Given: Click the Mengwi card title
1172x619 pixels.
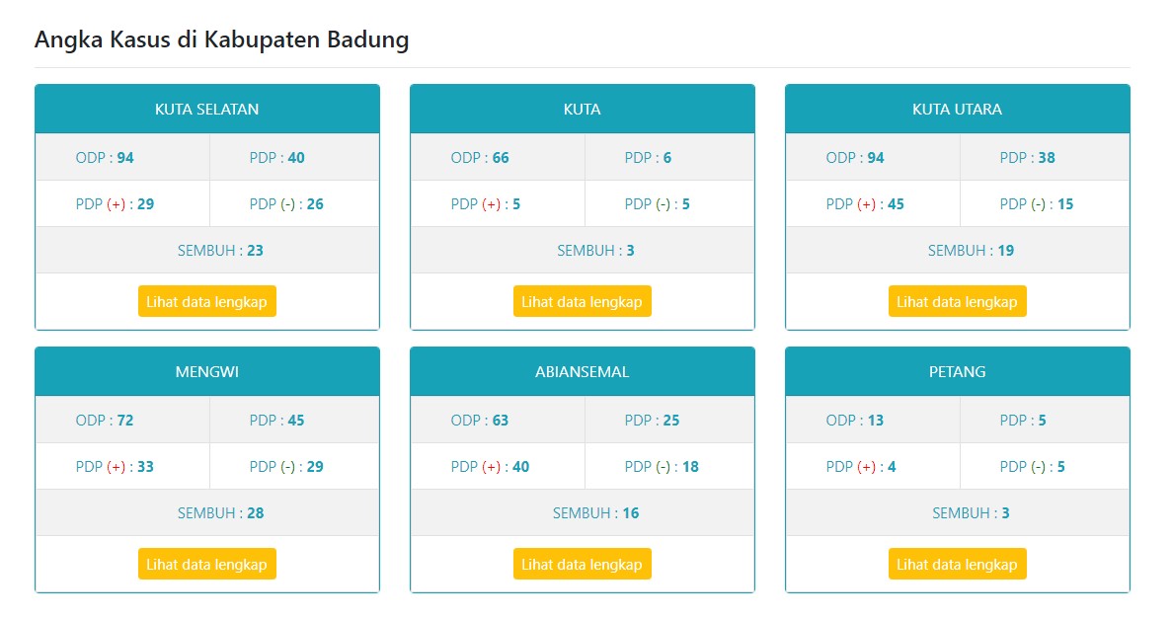Looking at the screenshot, I should tap(206, 372).
